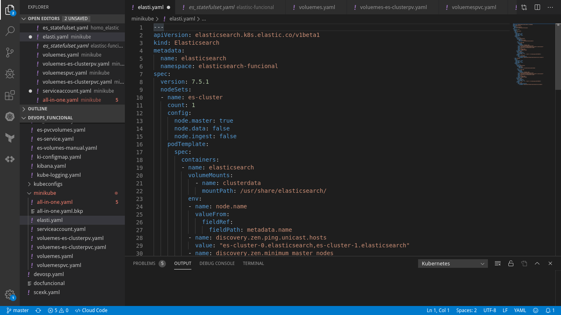Open the Kubernetes view icon
The width and height of the screenshot is (561, 315).
pos(10,117)
